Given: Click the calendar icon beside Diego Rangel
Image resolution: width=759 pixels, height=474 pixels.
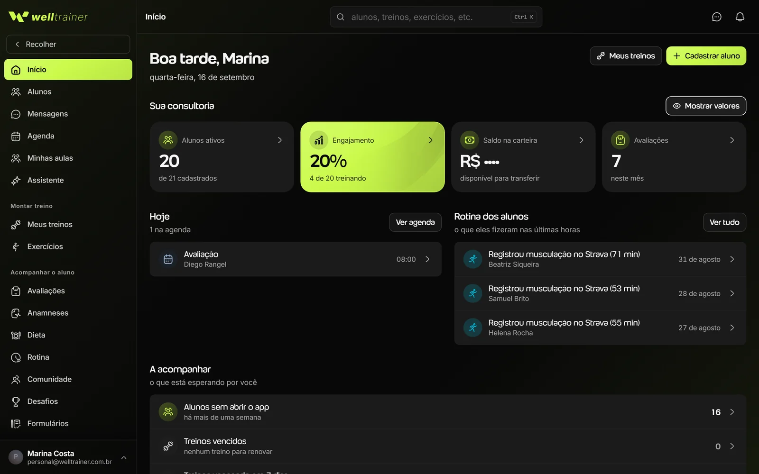Looking at the screenshot, I should pos(168,259).
